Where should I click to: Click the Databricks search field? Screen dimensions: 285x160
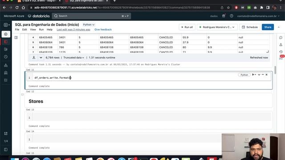click(x=91, y=16)
